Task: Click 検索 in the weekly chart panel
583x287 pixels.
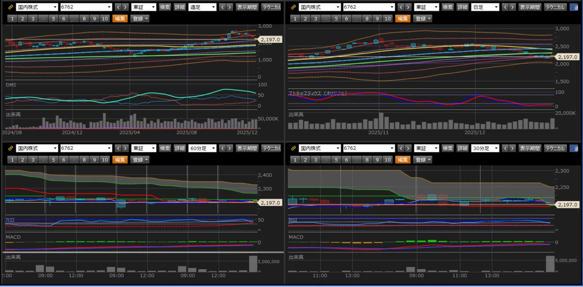Action: (x=165, y=7)
